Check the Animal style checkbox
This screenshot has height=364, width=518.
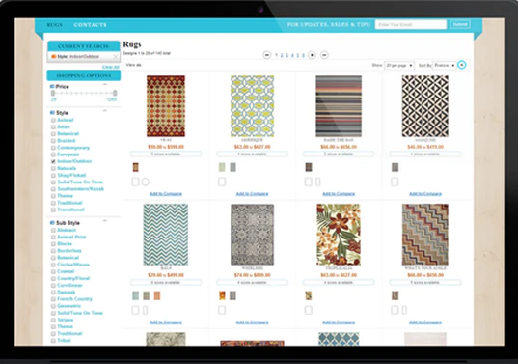tap(53, 120)
